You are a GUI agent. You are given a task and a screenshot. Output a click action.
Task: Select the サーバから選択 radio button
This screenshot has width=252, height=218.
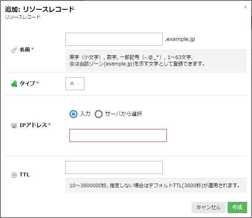pyautogui.click(x=98, y=114)
